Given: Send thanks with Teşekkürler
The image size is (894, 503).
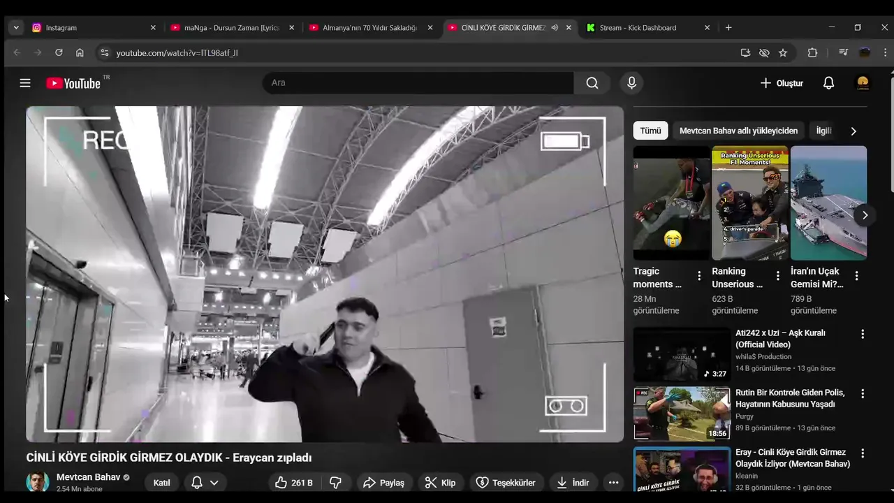Looking at the screenshot, I should 506,483.
